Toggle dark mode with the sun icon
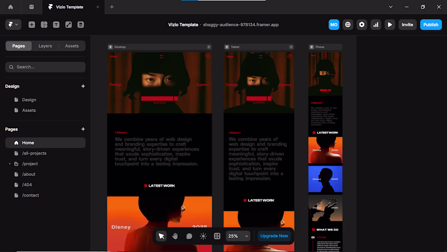 tap(203, 236)
